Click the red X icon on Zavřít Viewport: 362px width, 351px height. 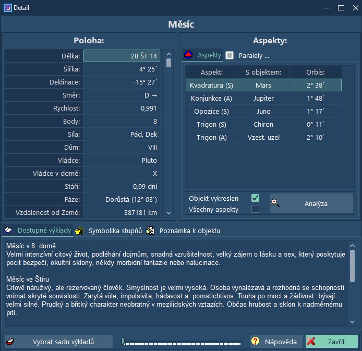(312, 342)
